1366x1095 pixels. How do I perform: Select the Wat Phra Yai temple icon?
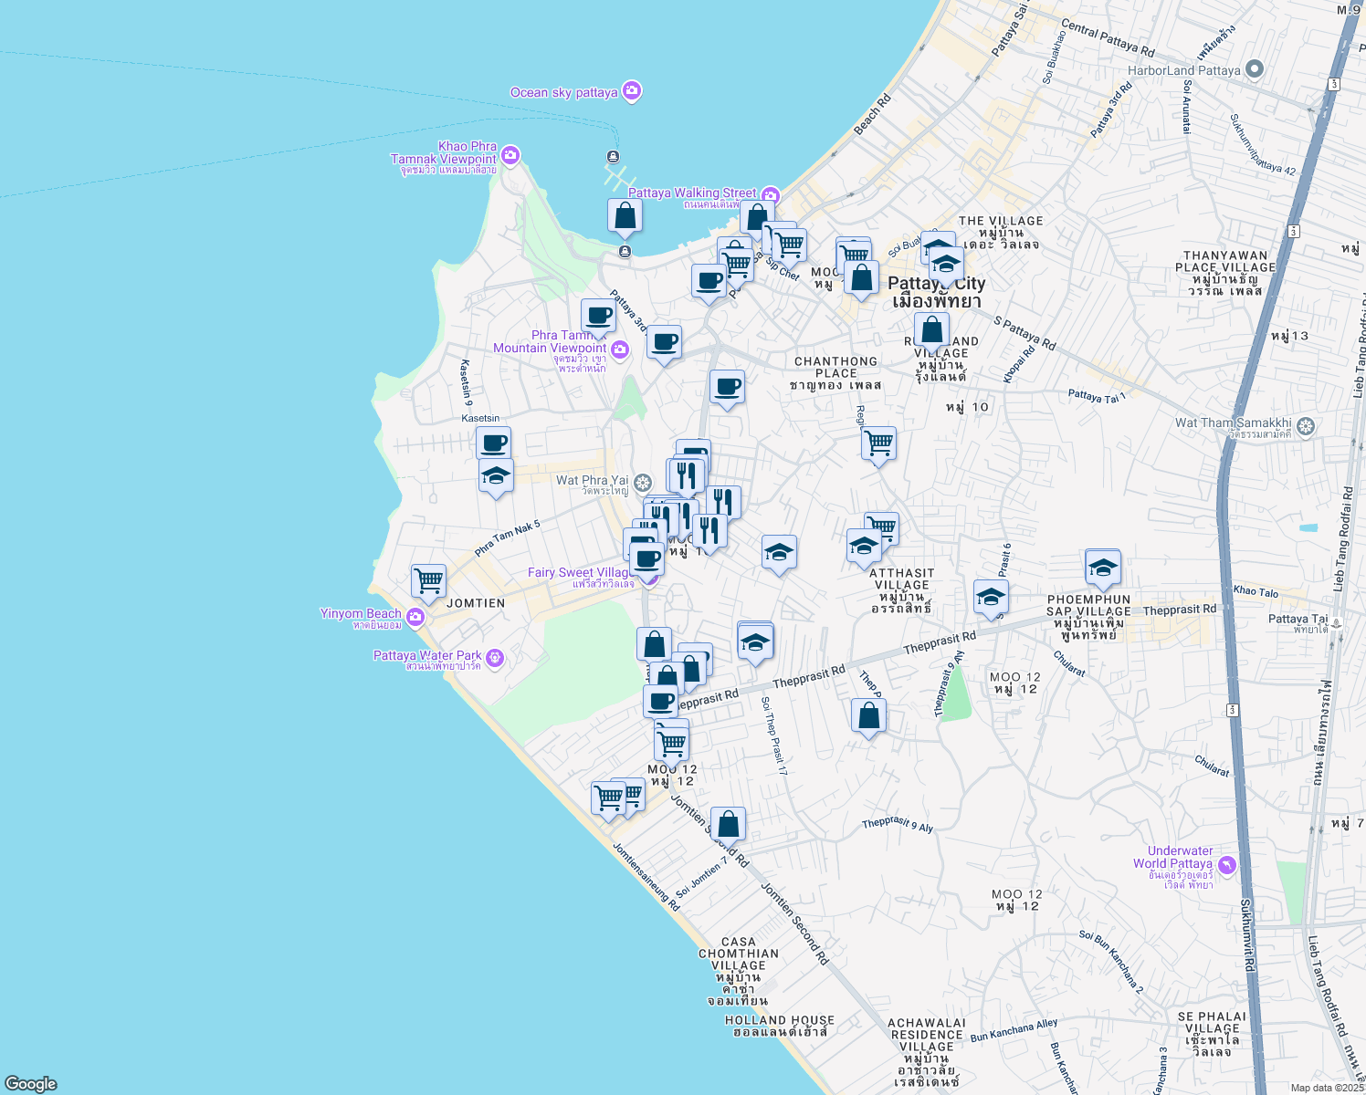coord(643,482)
